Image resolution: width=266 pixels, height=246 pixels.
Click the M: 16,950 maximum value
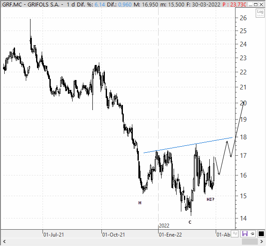146,5
